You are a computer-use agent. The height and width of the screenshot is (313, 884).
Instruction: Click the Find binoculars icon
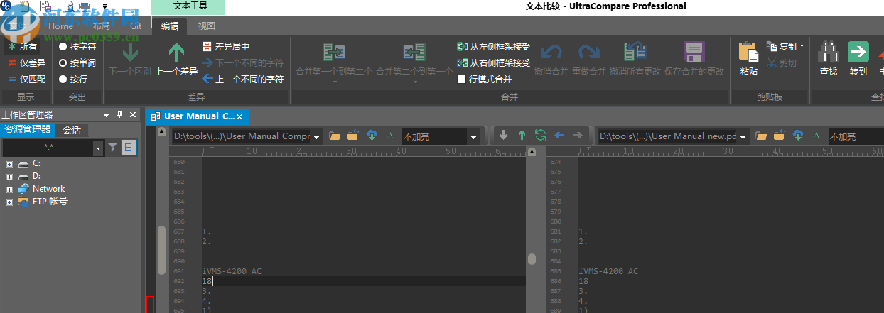click(829, 53)
